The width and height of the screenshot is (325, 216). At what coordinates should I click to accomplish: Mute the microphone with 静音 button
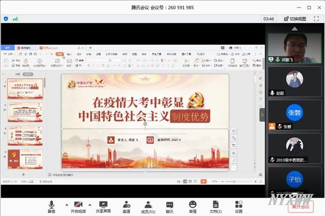point(52,207)
